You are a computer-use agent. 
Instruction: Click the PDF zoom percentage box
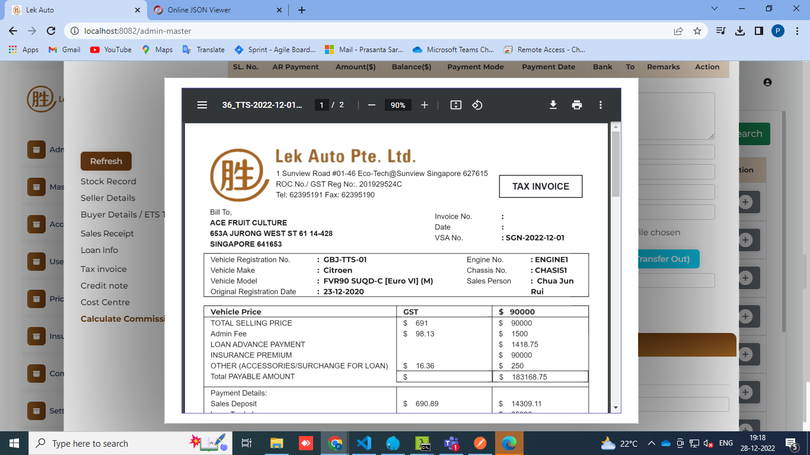(x=398, y=105)
